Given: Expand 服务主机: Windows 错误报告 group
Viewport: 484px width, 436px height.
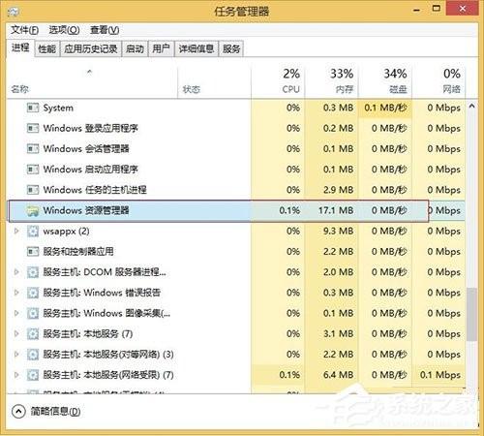Looking at the screenshot, I should click(16, 293).
